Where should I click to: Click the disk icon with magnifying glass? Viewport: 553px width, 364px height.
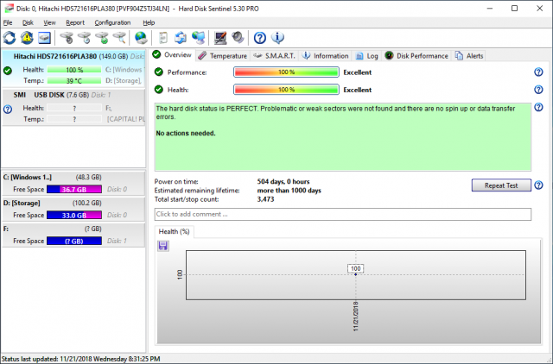(x=119, y=38)
